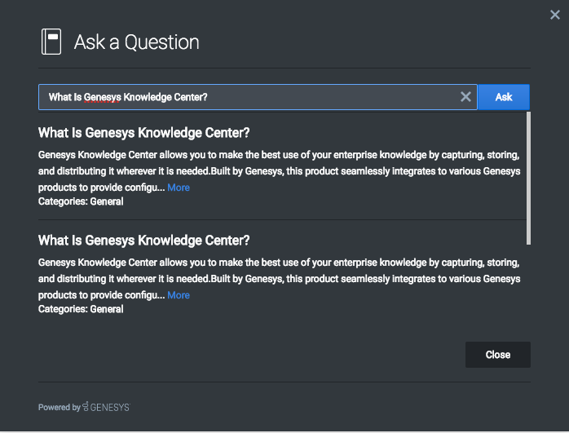Select 'Categories: General' under the first result
Screen dimensions: 569x433
81,201
